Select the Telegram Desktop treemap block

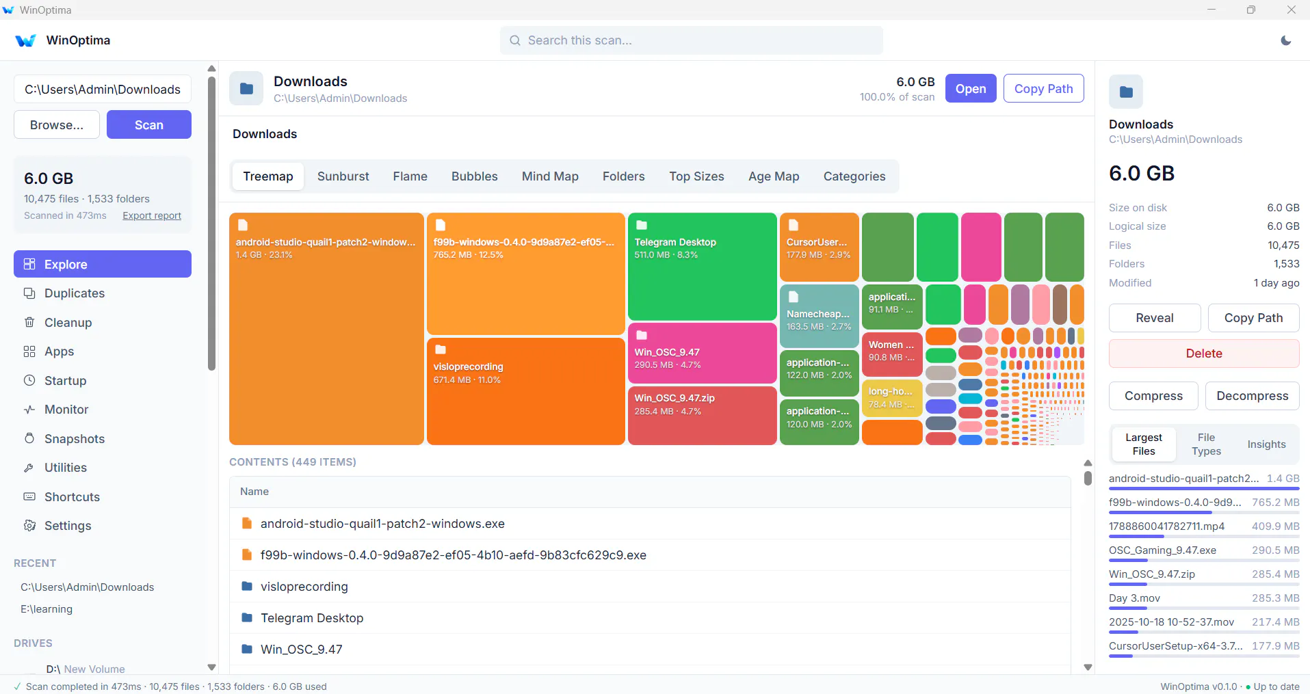pos(702,267)
